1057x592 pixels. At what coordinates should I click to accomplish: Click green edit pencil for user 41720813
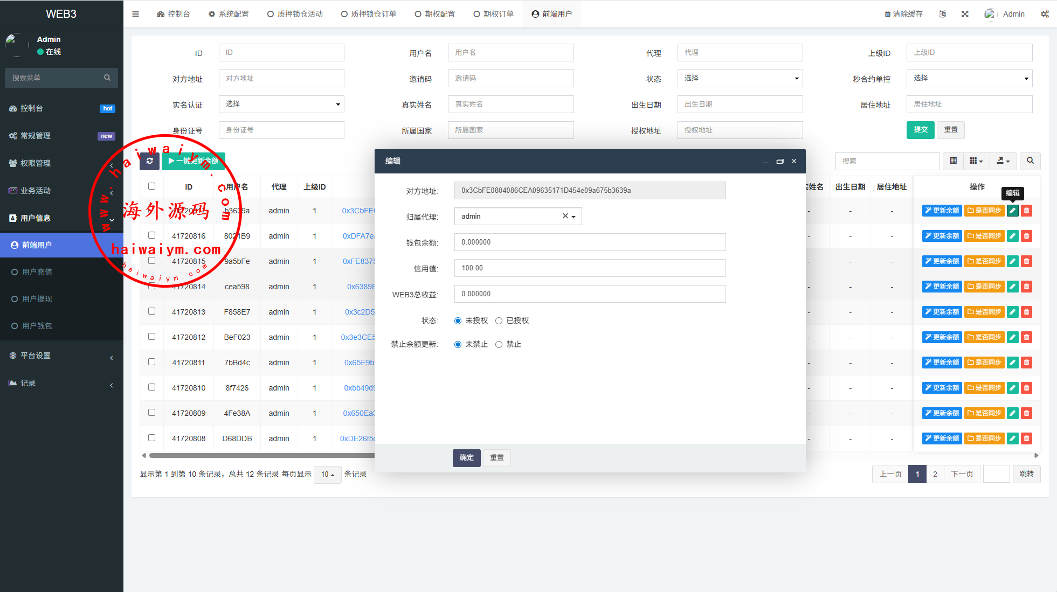coord(1012,312)
